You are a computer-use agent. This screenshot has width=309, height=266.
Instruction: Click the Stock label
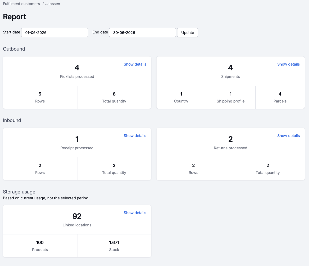click(x=114, y=250)
